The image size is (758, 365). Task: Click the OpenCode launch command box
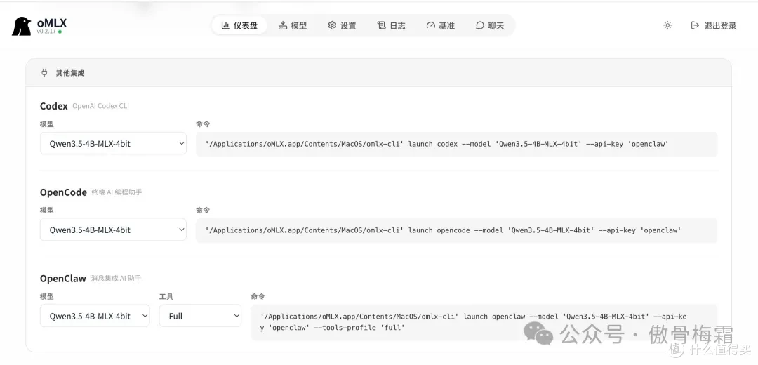click(456, 230)
